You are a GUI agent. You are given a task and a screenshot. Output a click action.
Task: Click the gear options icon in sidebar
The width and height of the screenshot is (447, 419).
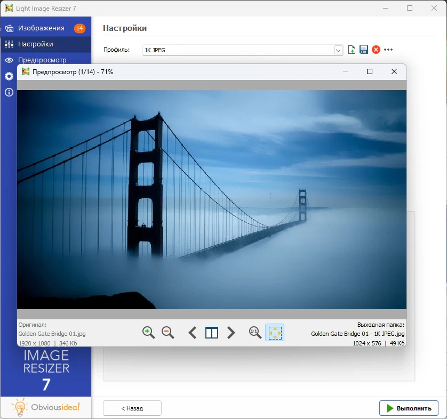click(x=9, y=76)
